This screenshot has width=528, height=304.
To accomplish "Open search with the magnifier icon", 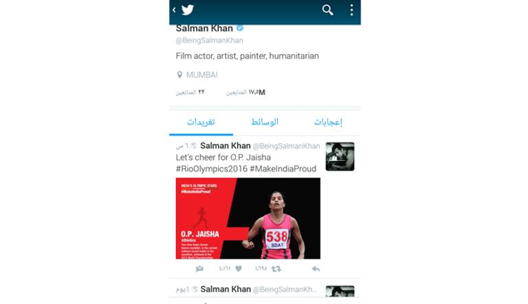I will [x=327, y=10].
